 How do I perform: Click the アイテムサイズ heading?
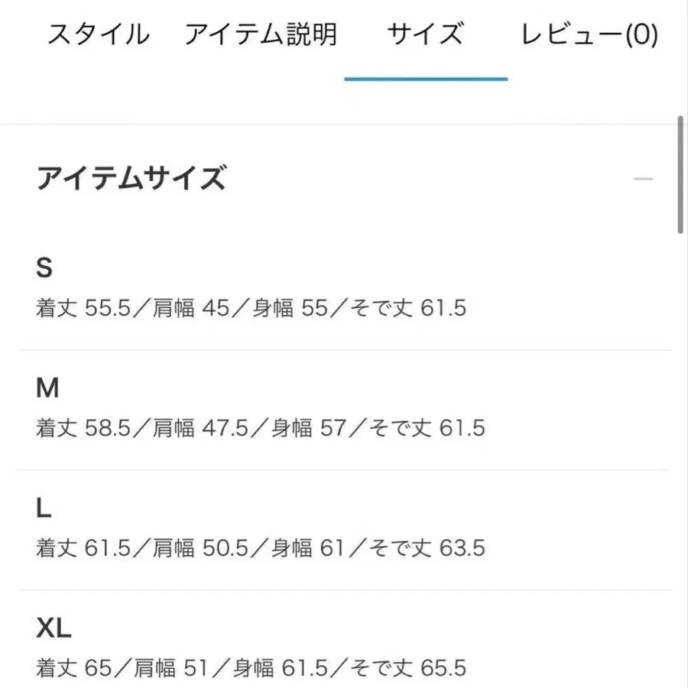[x=131, y=177]
